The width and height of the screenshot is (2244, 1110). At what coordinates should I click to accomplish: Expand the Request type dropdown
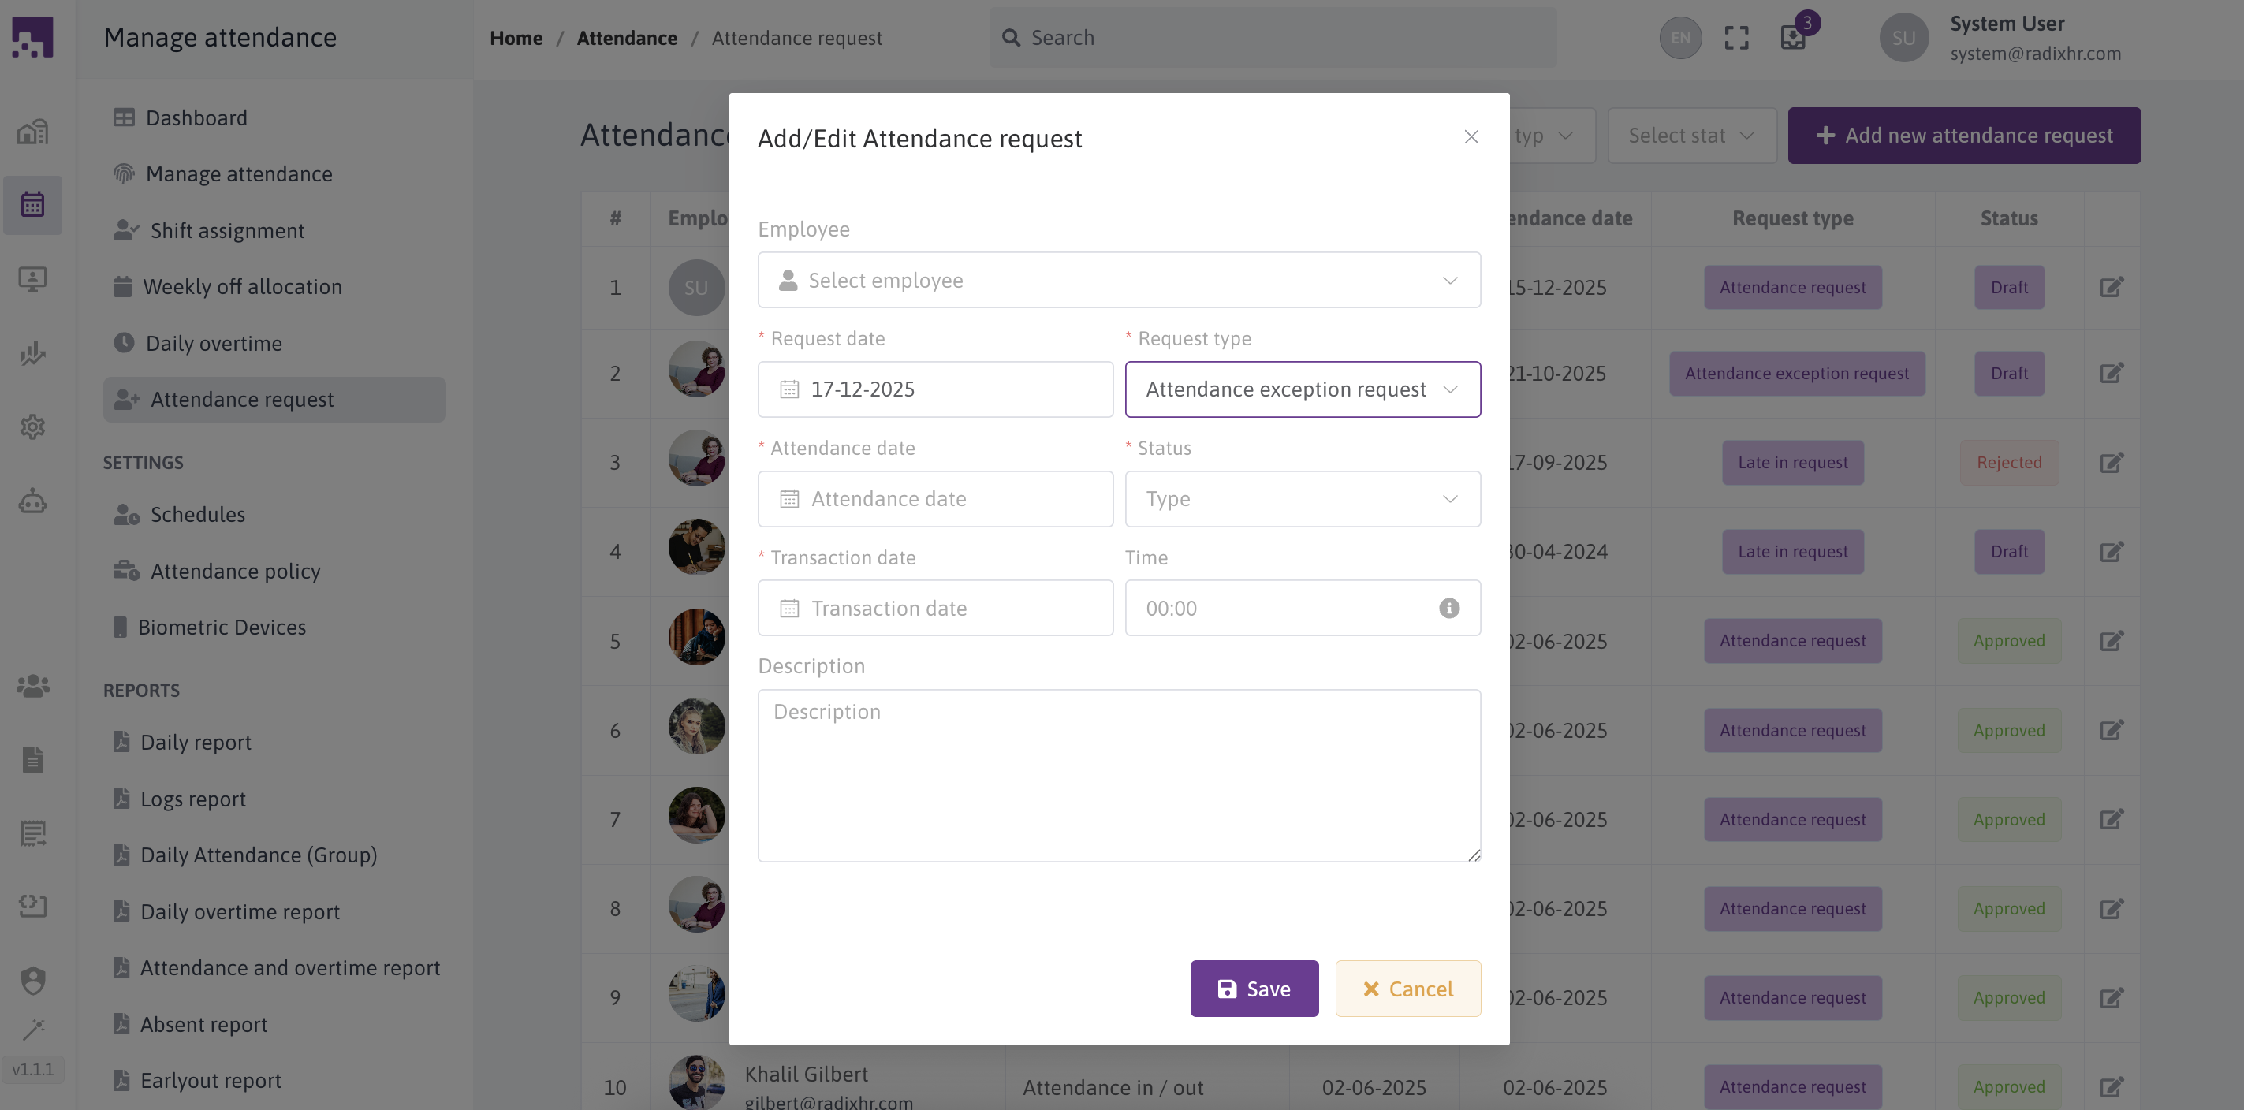(x=1302, y=389)
